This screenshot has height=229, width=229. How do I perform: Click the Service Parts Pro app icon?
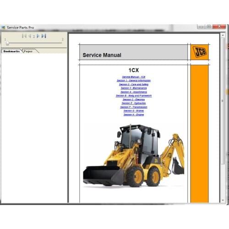3,27
